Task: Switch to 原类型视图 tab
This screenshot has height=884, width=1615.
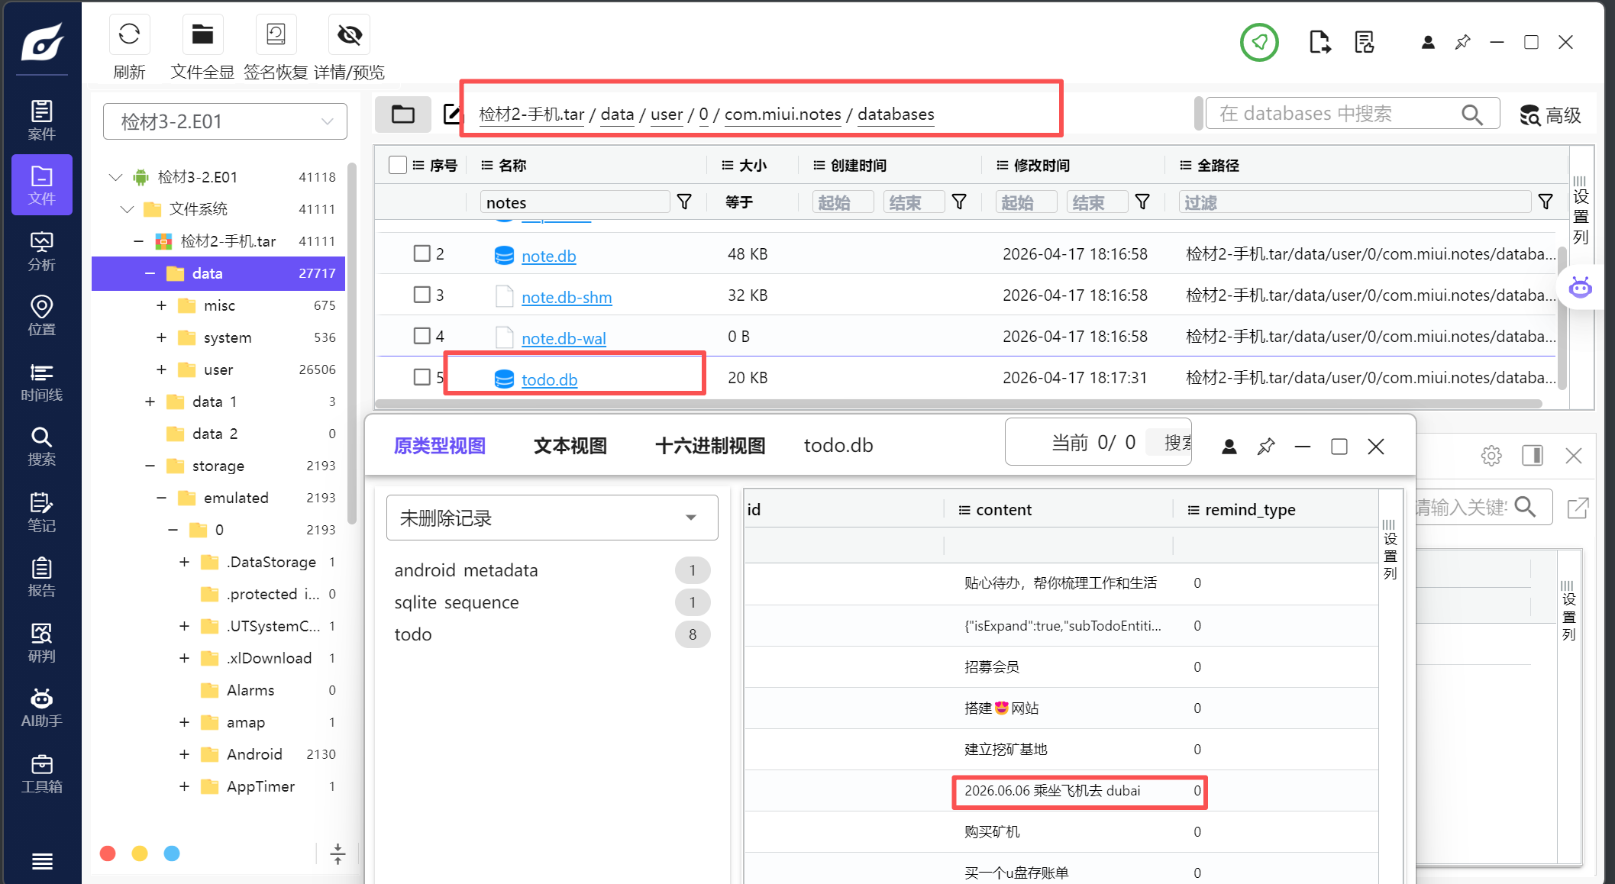Action: click(440, 446)
